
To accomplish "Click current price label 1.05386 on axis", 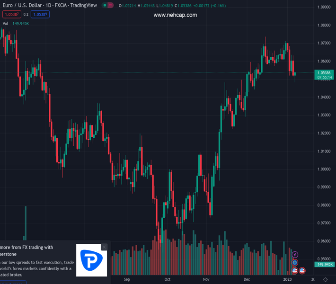I will 324,72.
